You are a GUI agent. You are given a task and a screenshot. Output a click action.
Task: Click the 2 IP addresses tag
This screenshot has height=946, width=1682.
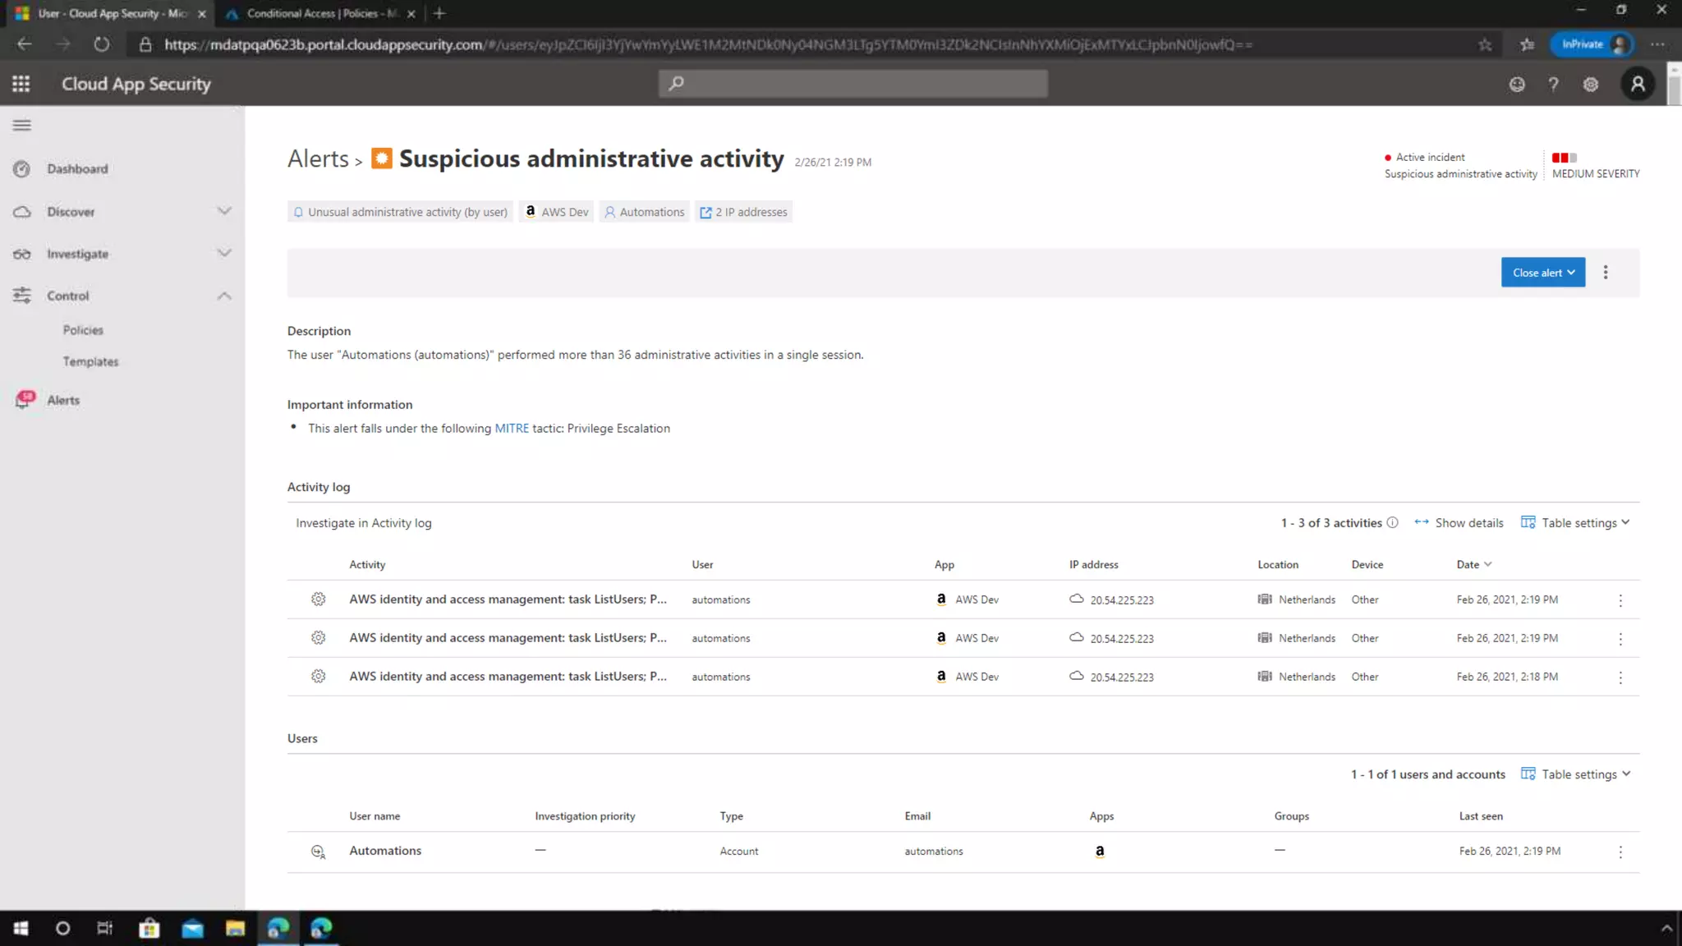point(743,212)
